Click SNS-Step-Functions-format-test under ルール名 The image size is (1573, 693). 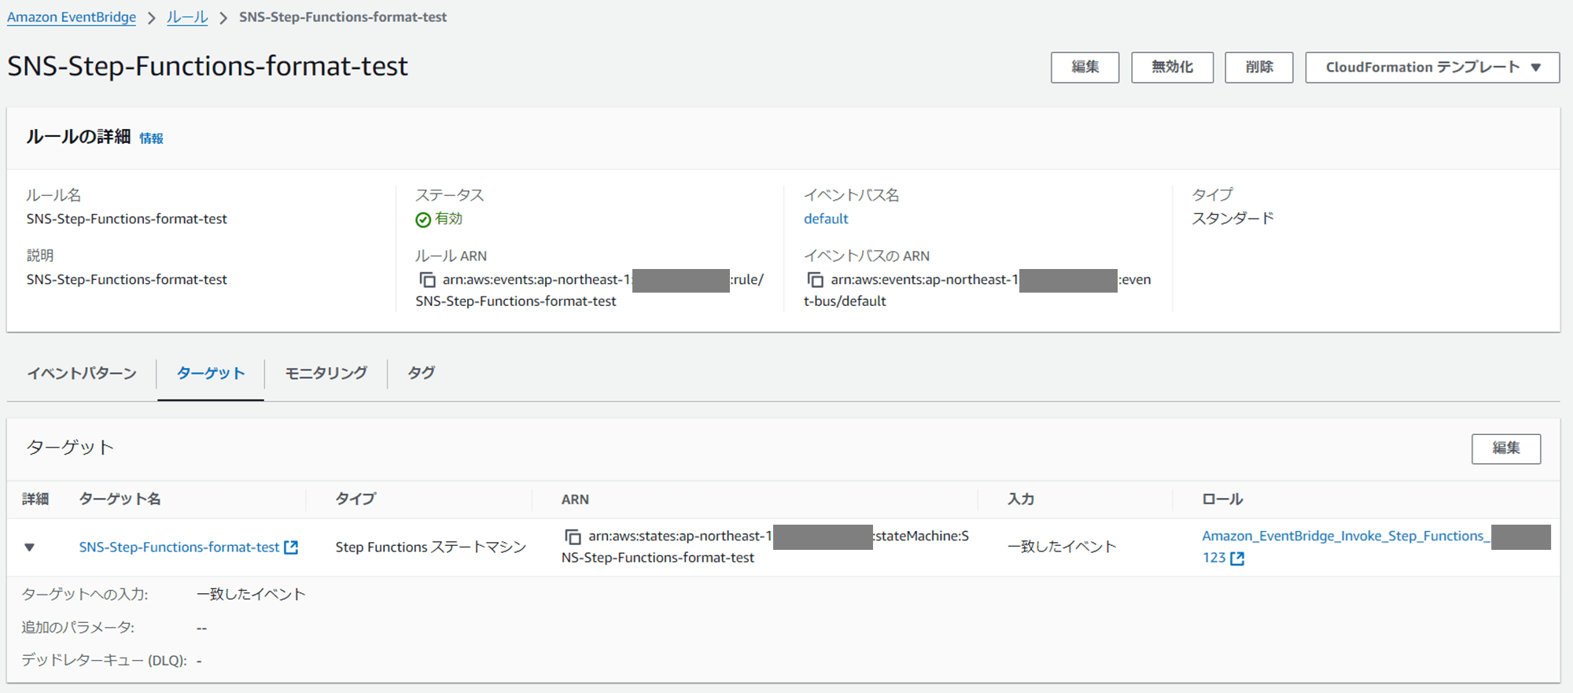click(127, 219)
